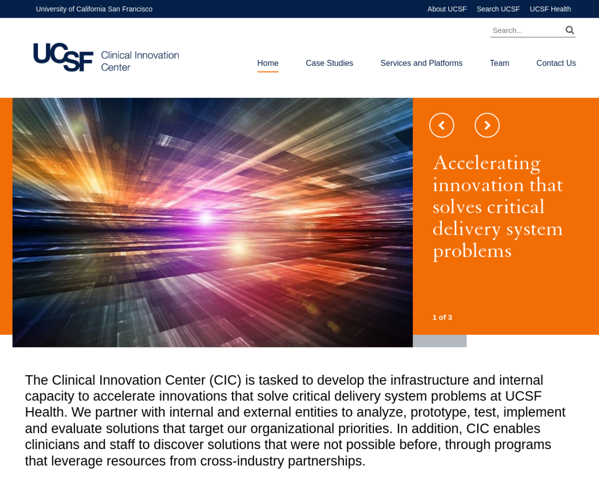Click the 'Accelerating innovation' slide headline
This screenshot has width=599, height=479.
498,207
